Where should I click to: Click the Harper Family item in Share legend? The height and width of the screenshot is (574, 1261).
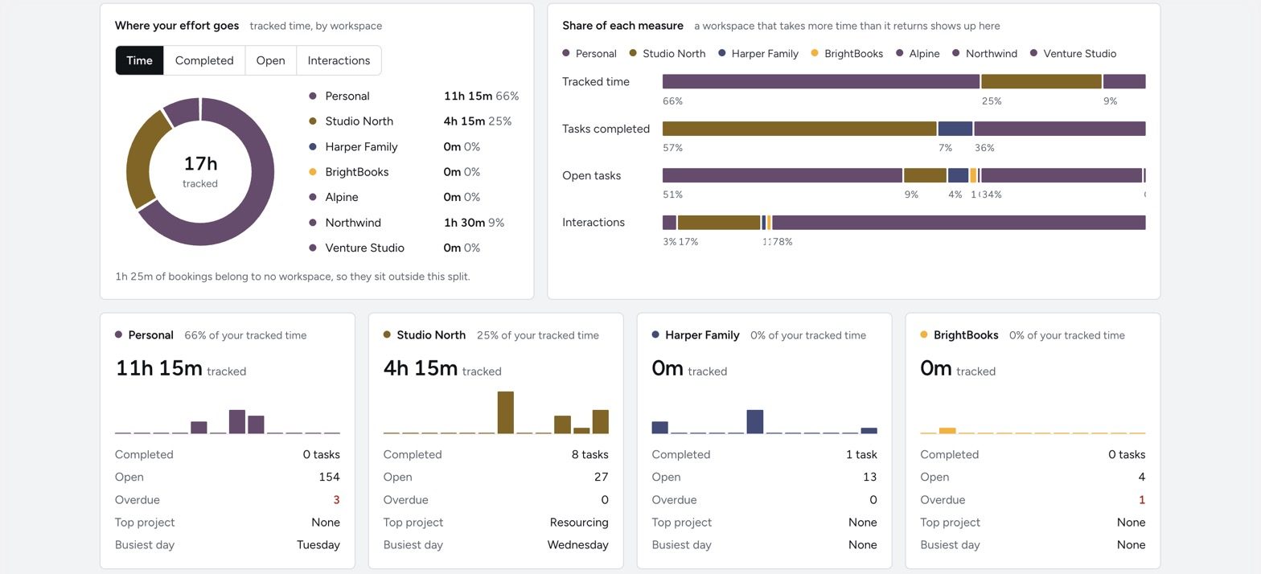[x=758, y=54]
